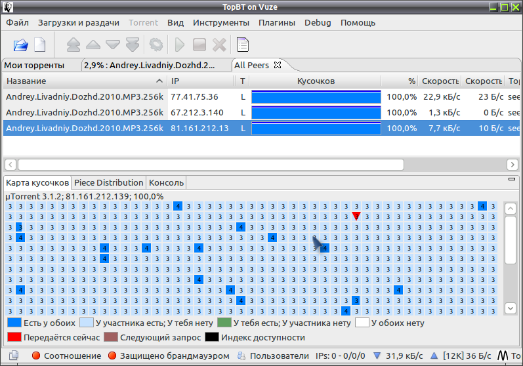This screenshot has height=366, width=523.
Task: Open the Debug menu
Action: [318, 23]
